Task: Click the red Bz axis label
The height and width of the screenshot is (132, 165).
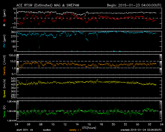Action: click(4, 14)
